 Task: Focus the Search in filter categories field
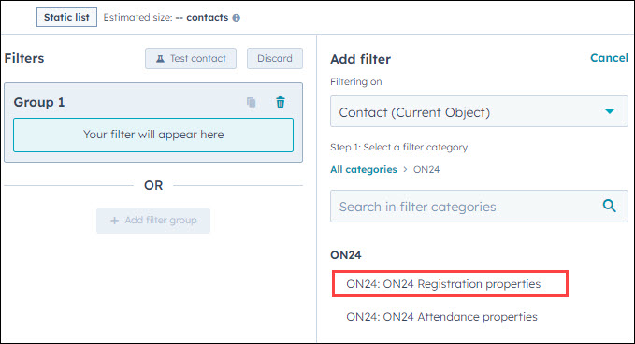[479, 207]
